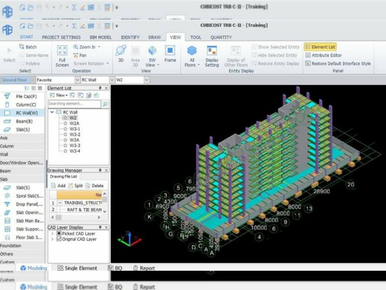Toggle the favorite star for W3-1

(65, 129)
